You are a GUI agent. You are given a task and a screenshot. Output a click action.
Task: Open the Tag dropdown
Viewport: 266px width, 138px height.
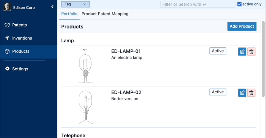pyautogui.click(x=76, y=4)
